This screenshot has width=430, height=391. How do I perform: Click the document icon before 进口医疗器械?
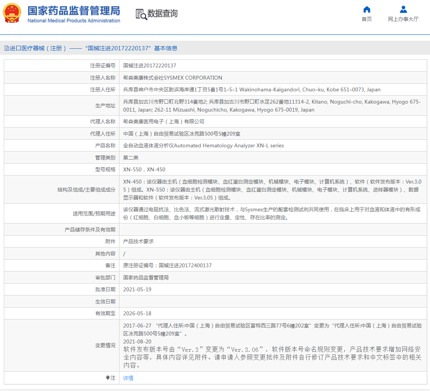pyautogui.click(x=6, y=48)
